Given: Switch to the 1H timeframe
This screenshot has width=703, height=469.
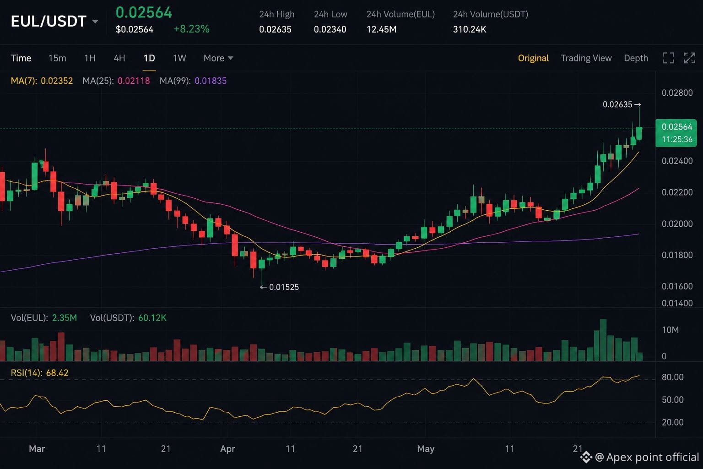Looking at the screenshot, I should (90, 58).
